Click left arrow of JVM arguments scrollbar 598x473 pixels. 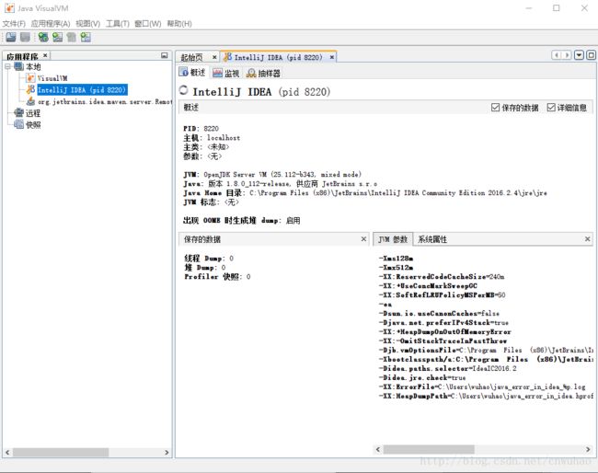click(378, 449)
